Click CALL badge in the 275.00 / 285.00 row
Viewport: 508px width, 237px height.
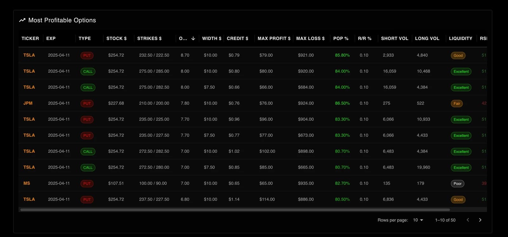point(88,72)
